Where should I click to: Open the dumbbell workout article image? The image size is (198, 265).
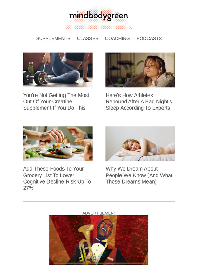(58, 70)
